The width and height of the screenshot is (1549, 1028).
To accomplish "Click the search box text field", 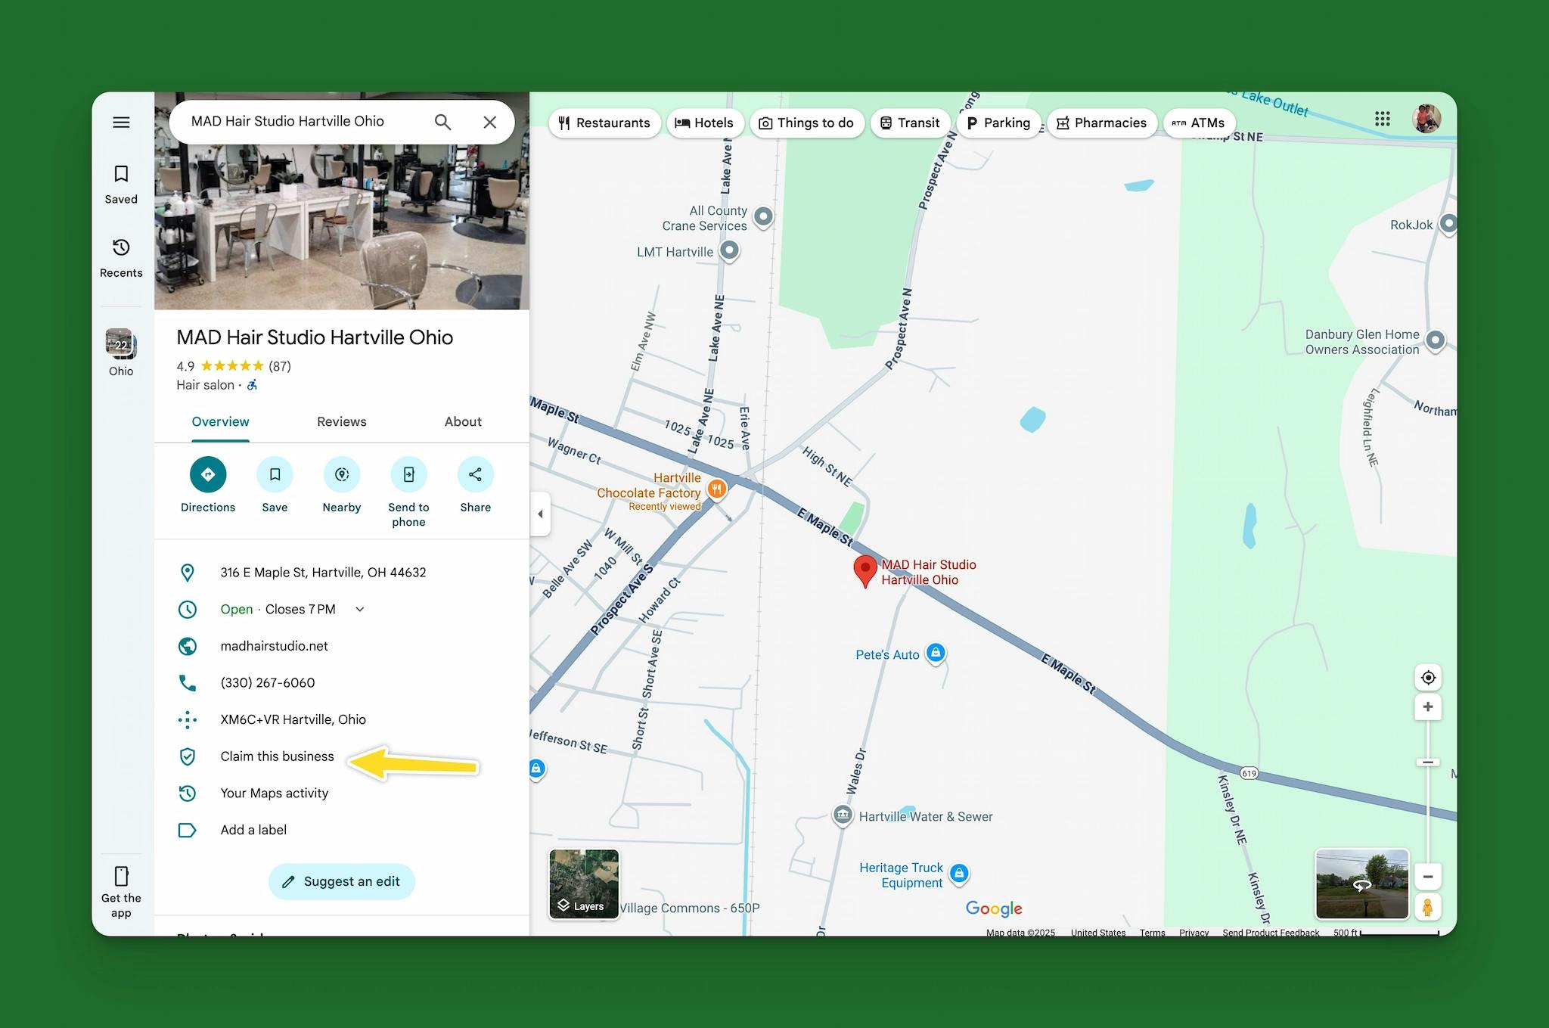I will [x=303, y=122].
